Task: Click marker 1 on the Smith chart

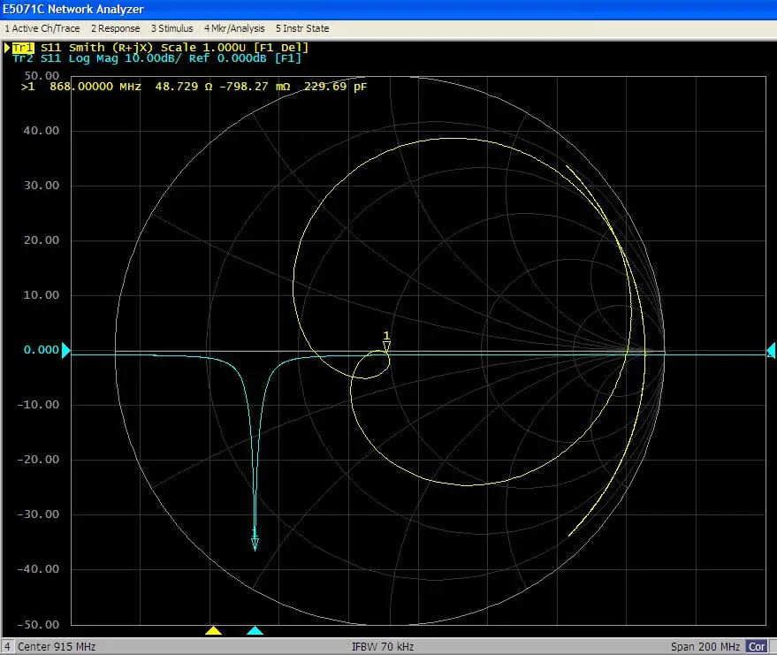Action: tap(386, 345)
